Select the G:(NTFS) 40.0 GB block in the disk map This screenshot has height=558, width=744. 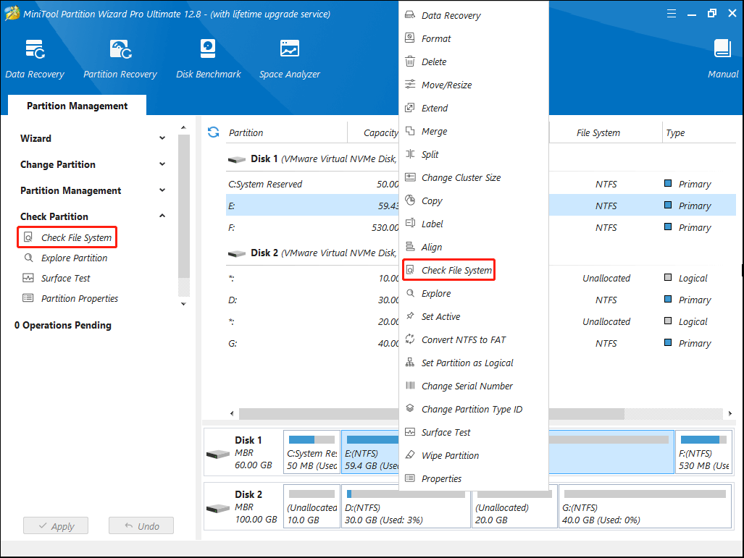tap(645, 506)
